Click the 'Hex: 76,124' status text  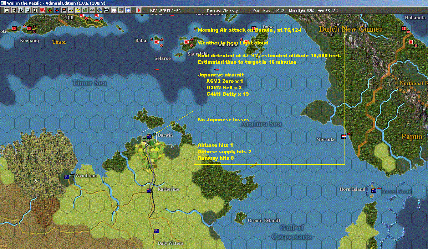coord(328,11)
